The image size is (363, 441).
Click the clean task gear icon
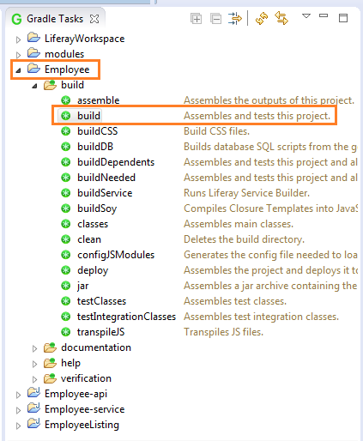click(66, 239)
